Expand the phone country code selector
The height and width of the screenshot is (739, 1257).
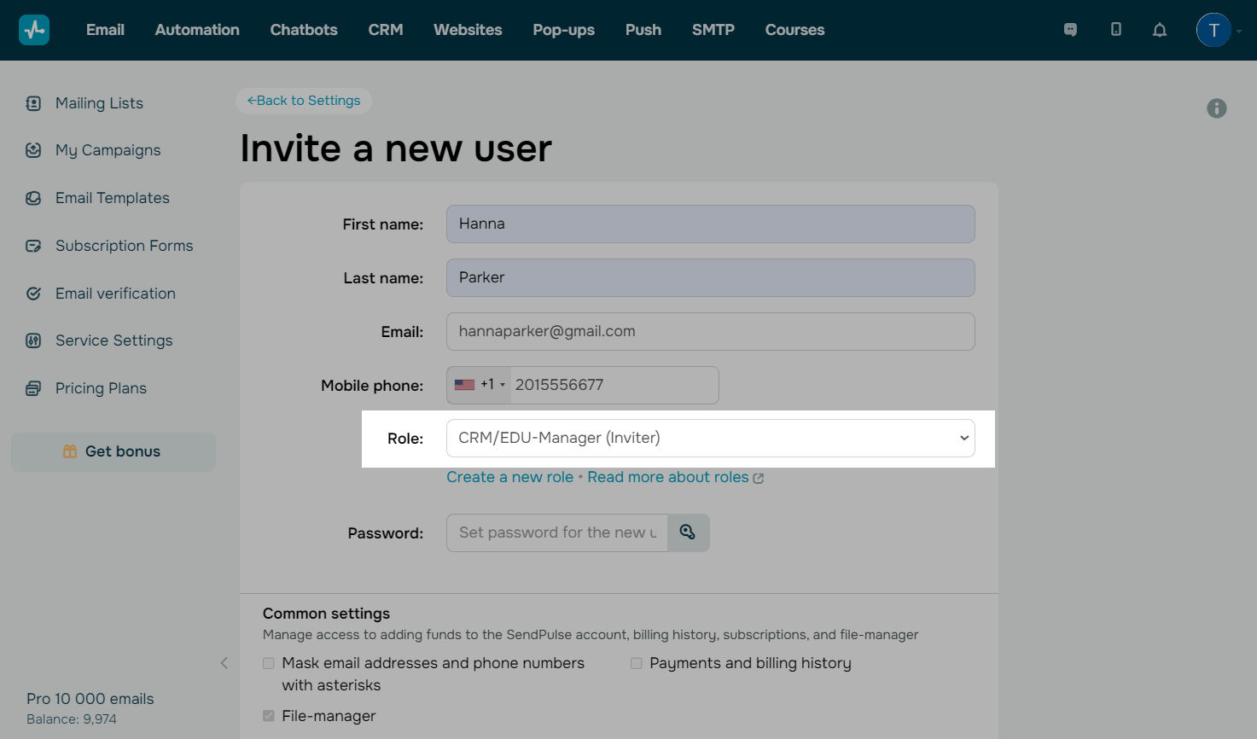click(480, 385)
